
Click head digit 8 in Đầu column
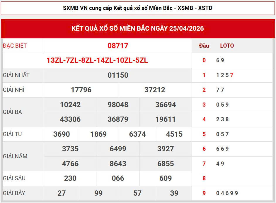[x=204, y=178]
